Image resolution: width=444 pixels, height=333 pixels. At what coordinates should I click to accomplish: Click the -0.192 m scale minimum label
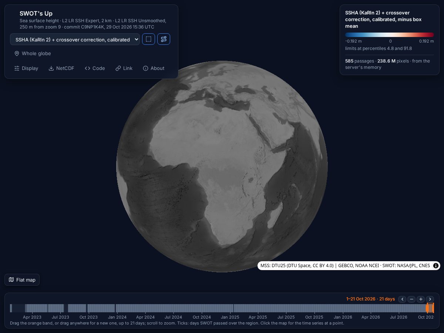tap(353, 41)
